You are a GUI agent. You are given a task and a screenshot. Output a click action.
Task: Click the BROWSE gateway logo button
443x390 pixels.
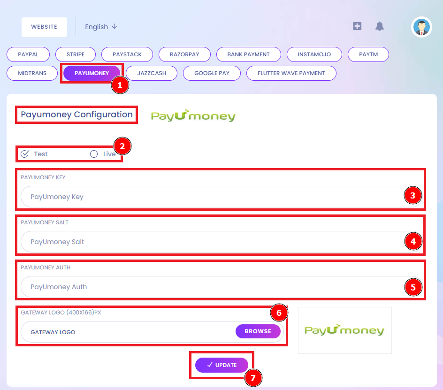pyautogui.click(x=258, y=331)
